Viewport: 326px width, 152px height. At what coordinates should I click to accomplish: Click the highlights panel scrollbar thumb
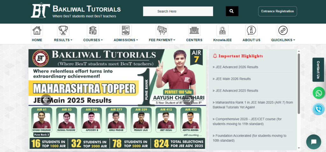pos(299,84)
